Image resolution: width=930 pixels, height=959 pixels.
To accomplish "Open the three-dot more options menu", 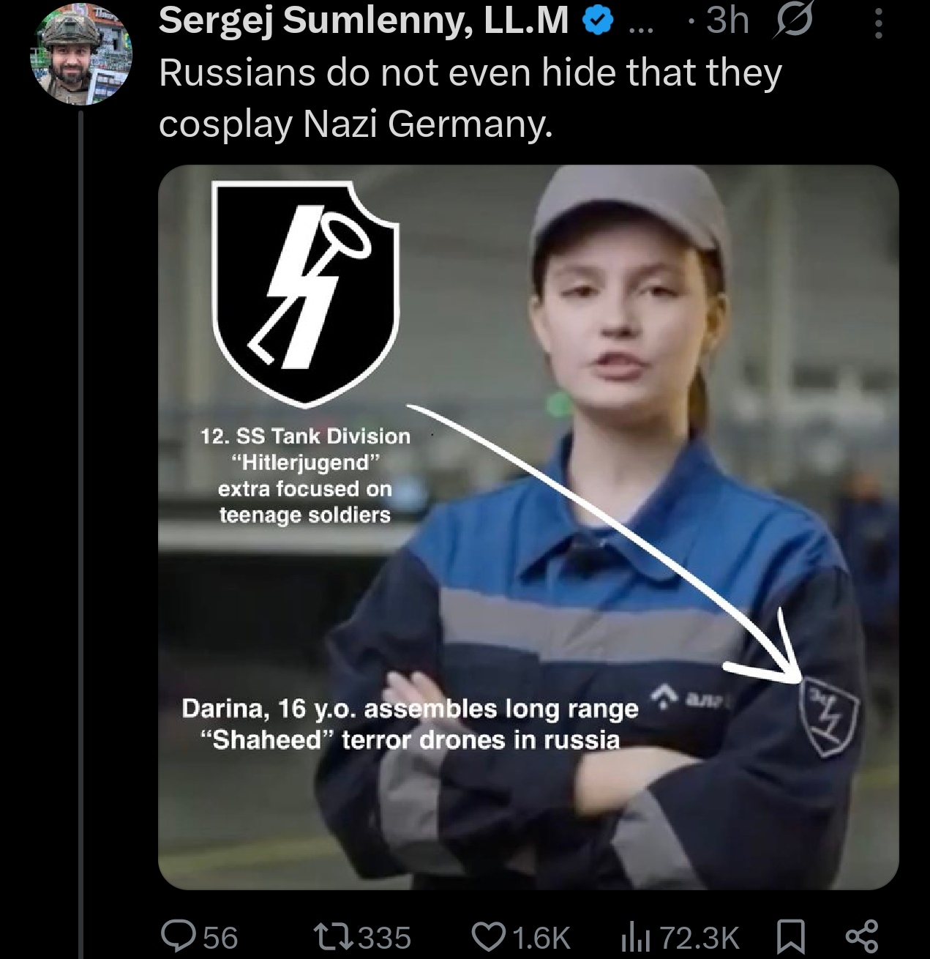I will coord(879,25).
